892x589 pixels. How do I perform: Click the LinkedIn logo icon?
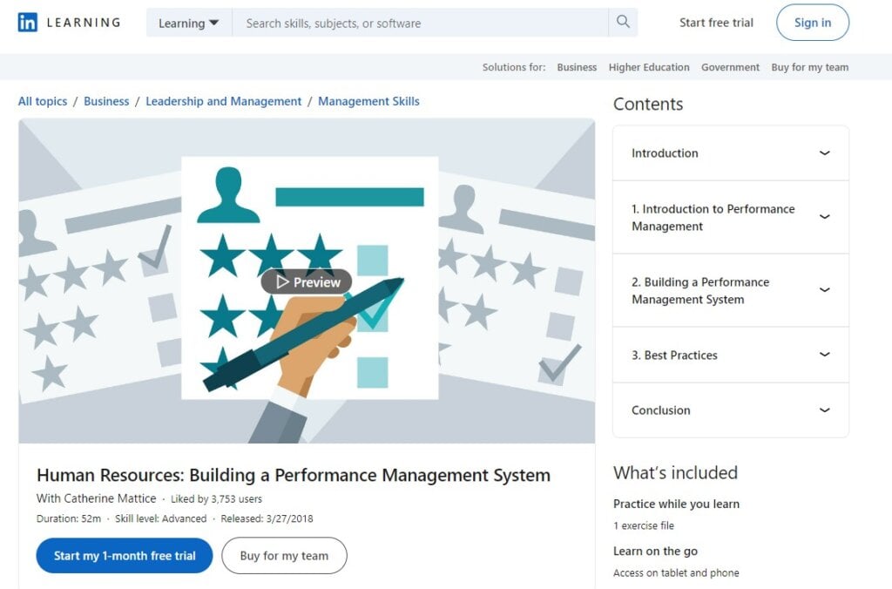(27, 22)
